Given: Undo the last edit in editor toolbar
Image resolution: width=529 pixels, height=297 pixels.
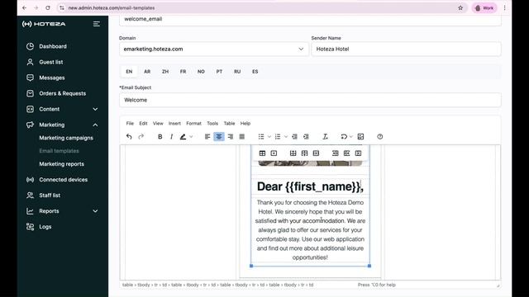Looking at the screenshot, I should [129, 137].
